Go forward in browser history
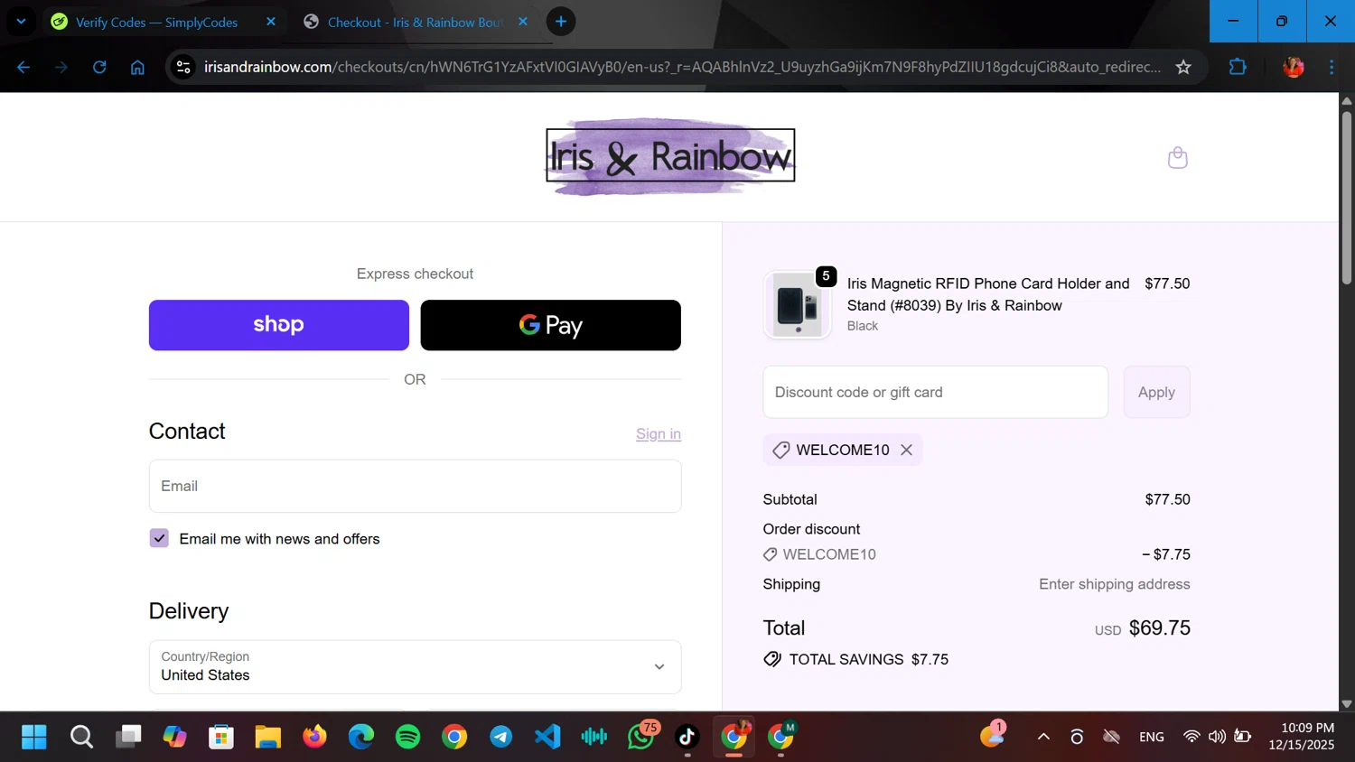 point(61,67)
